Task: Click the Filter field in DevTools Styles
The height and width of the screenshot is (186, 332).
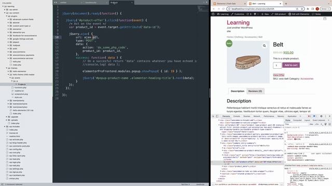Action: (296, 124)
